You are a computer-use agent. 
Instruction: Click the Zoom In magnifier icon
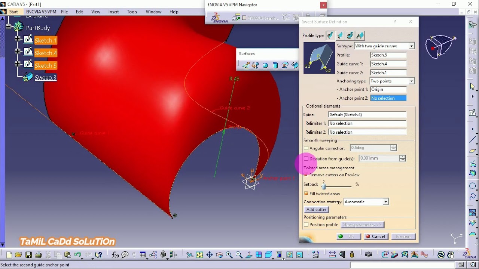point(229,255)
